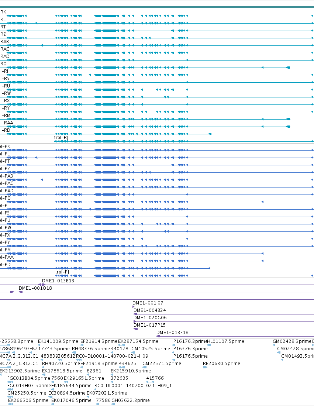Click the 340178 feature label
The height and width of the screenshot is (406, 314).
point(120,349)
